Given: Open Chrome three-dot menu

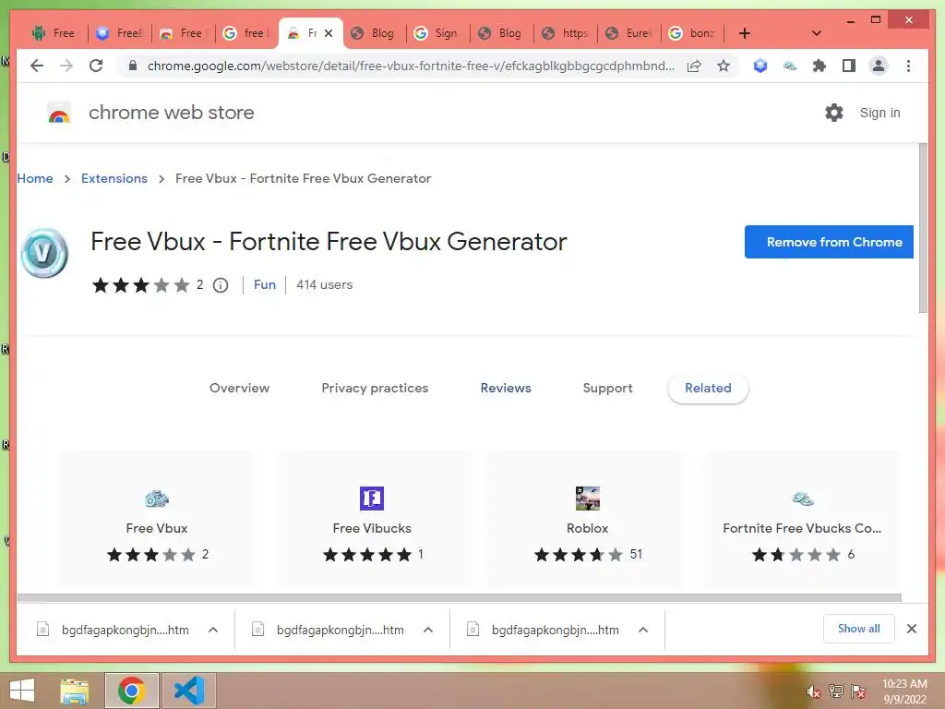Looking at the screenshot, I should [908, 66].
